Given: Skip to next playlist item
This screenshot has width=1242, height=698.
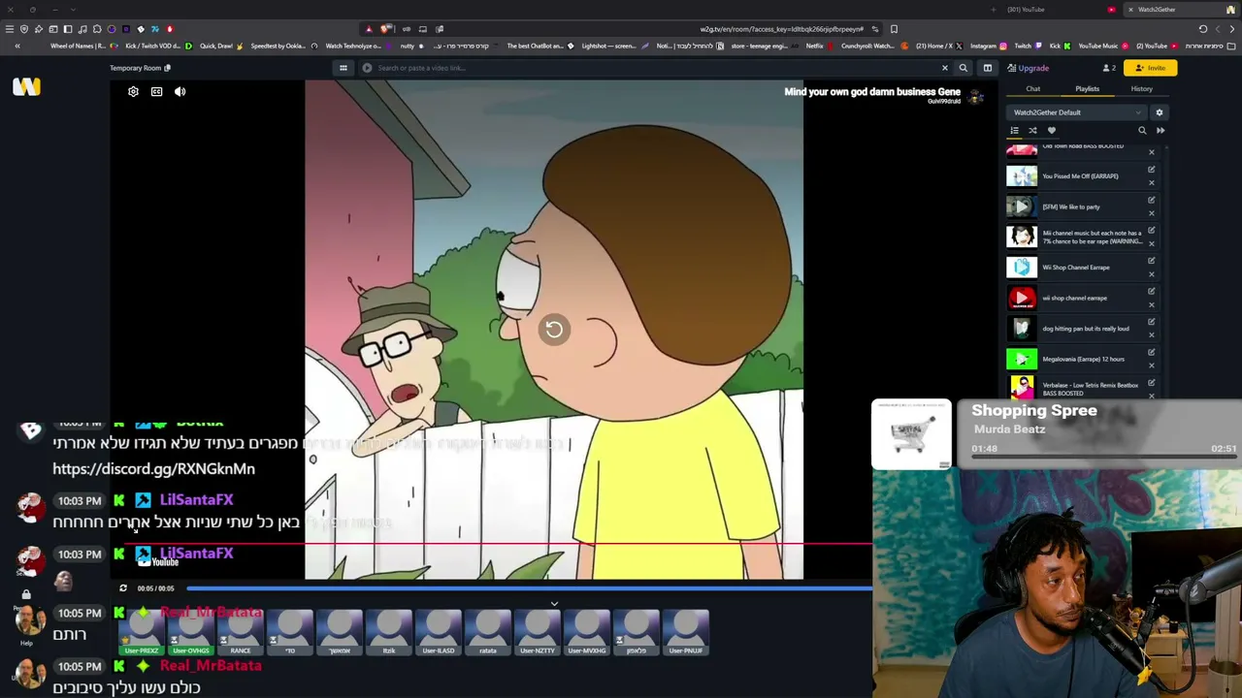Looking at the screenshot, I should tap(1160, 130).
